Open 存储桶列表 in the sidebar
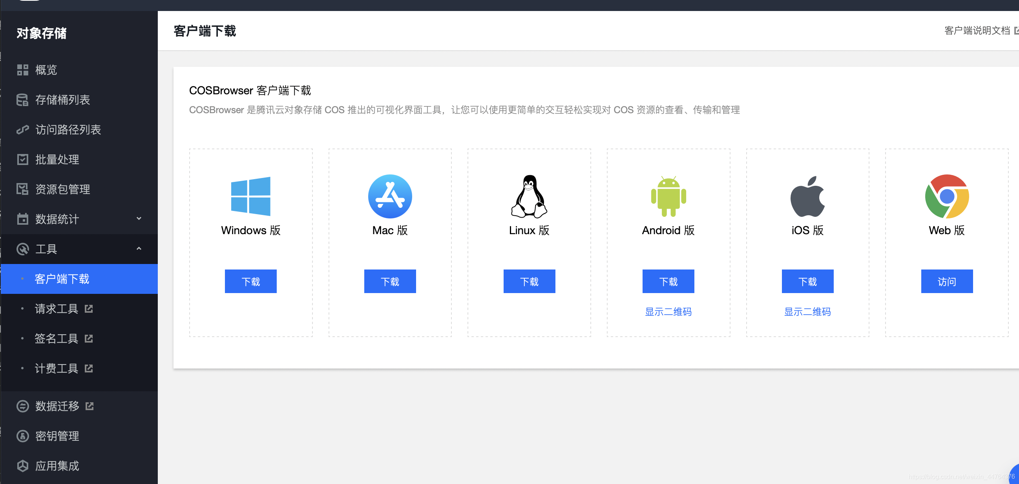The height and width of the screenshot is (484, 1019). pyautogui.click(x=79, y=100)
